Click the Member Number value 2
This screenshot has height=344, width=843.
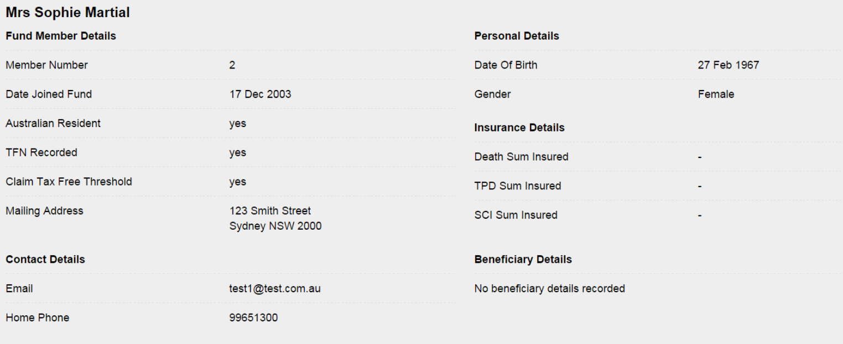[x=232, y=65]
